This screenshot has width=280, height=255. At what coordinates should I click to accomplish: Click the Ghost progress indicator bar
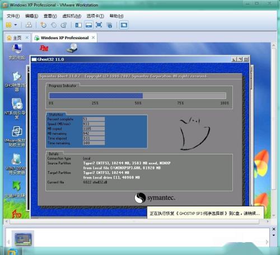137,96
